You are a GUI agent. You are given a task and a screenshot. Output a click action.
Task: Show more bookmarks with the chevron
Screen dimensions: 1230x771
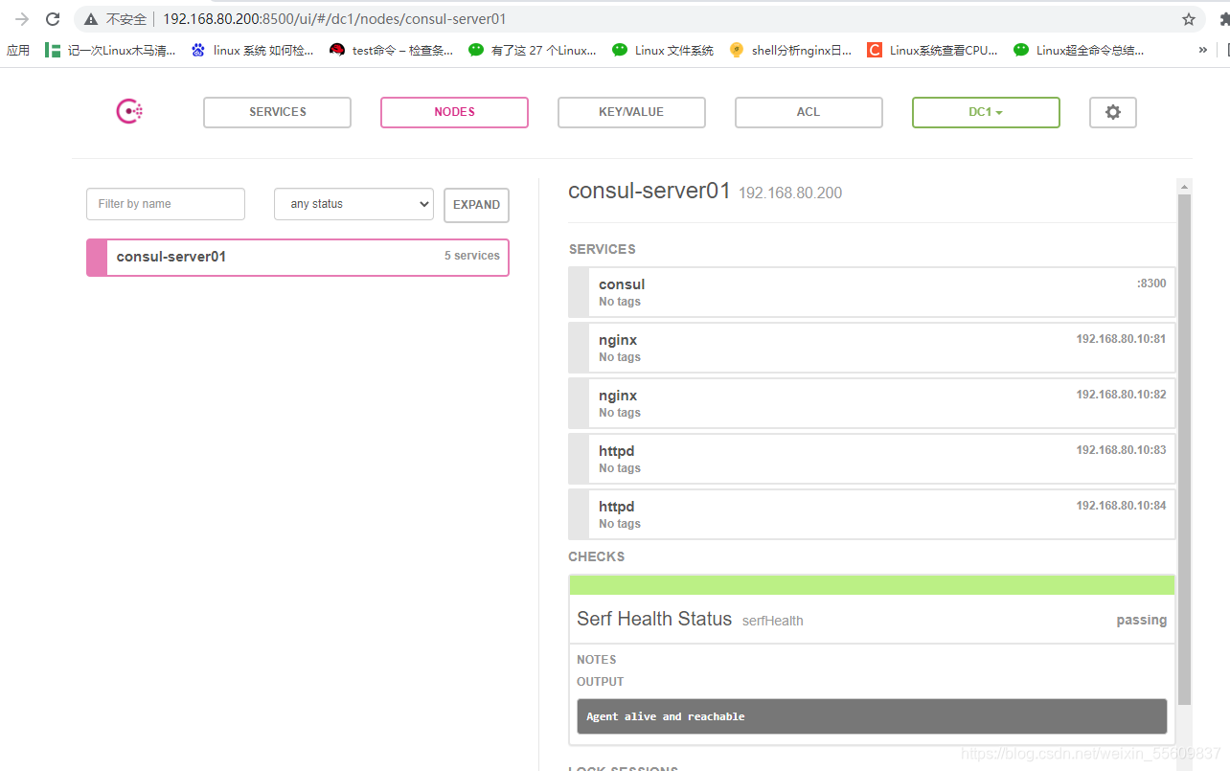(1203, 50)
